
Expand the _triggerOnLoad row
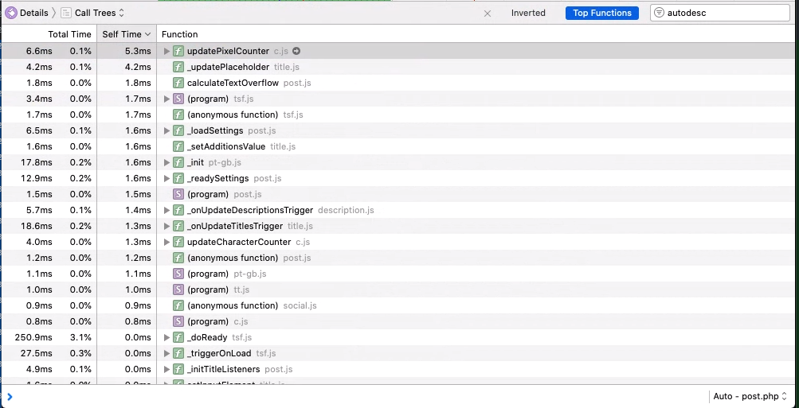tap(166, 353)
